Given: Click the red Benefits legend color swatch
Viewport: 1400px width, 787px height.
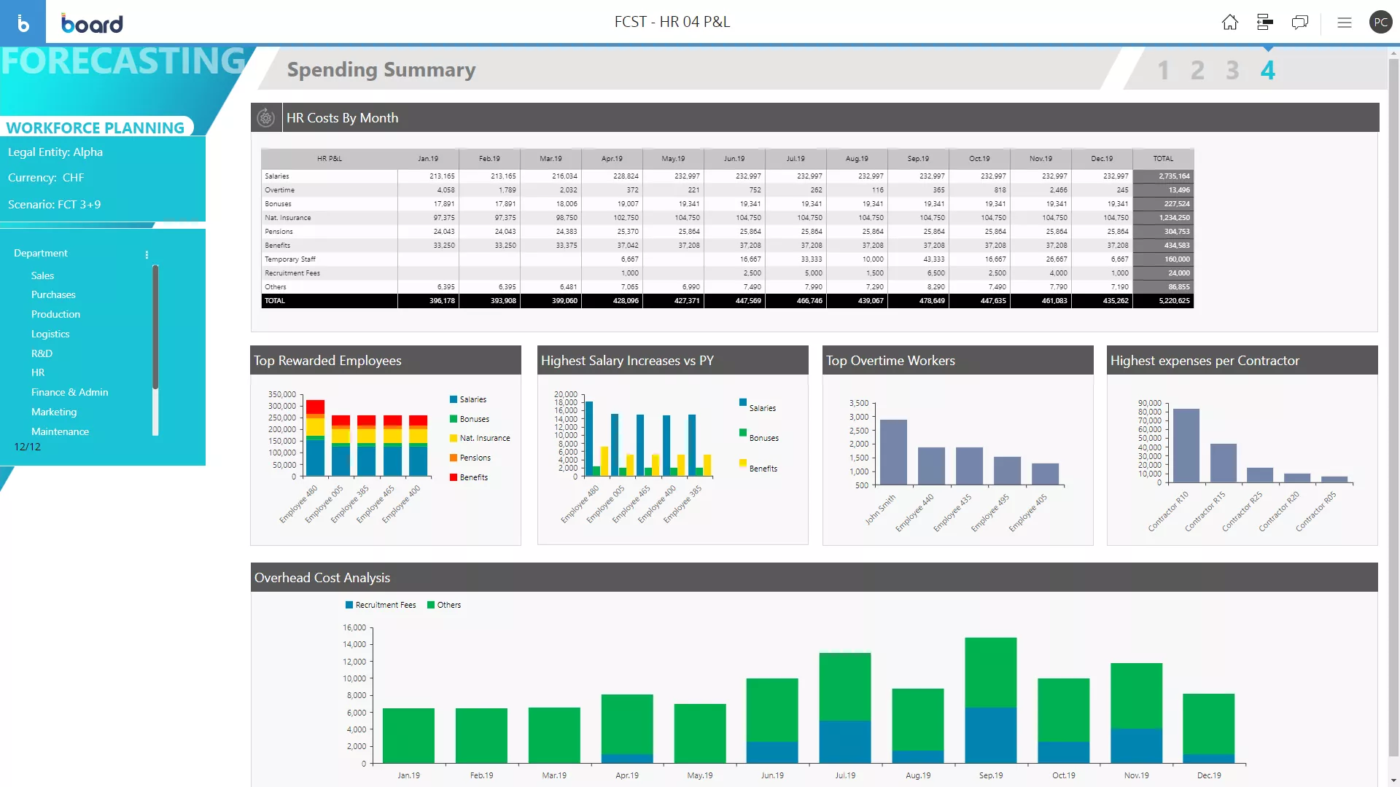Looking at the screenshot, I should [454, 477].
